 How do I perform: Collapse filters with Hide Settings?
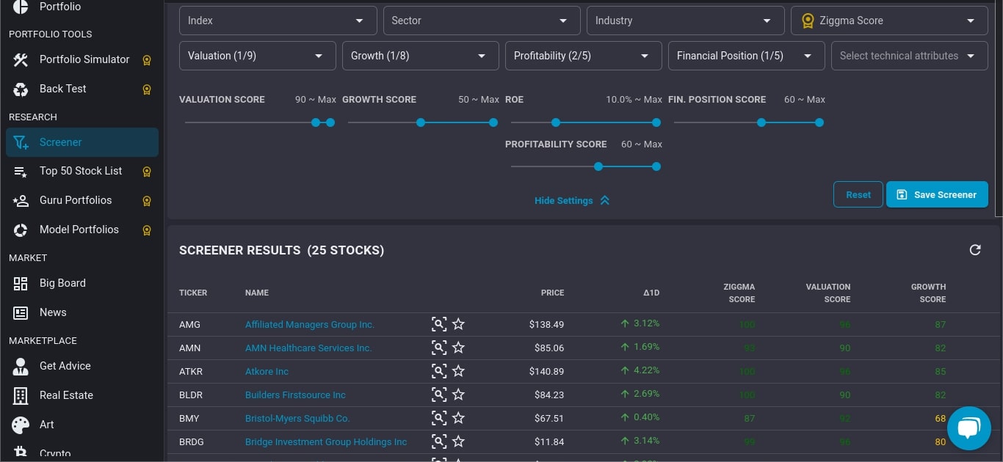(x=571, y=201)
